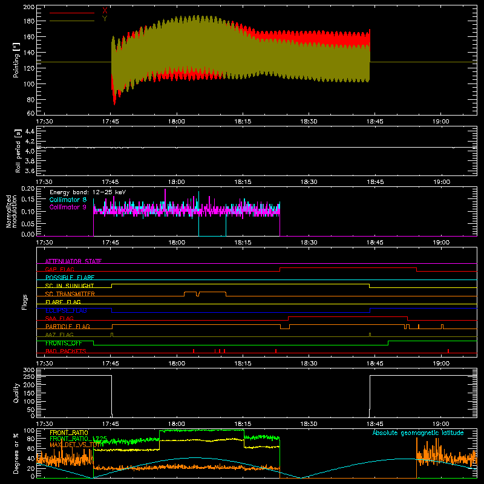
Task: Click the olive legend line beside Y
Action: click(x=72, y=21)
